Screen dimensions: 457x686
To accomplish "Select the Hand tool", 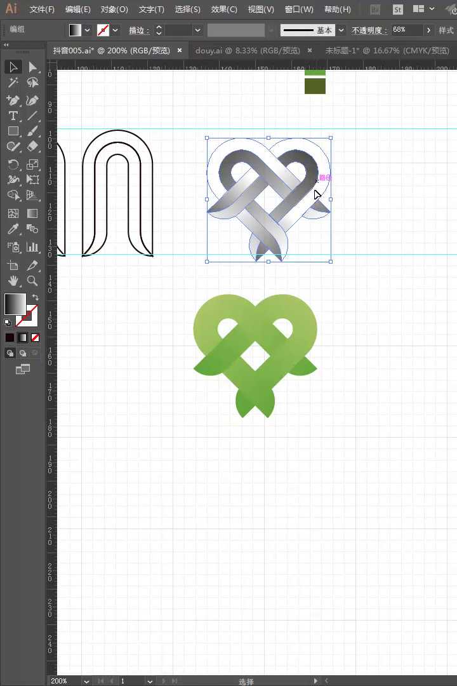I will (x=13, y=280).
